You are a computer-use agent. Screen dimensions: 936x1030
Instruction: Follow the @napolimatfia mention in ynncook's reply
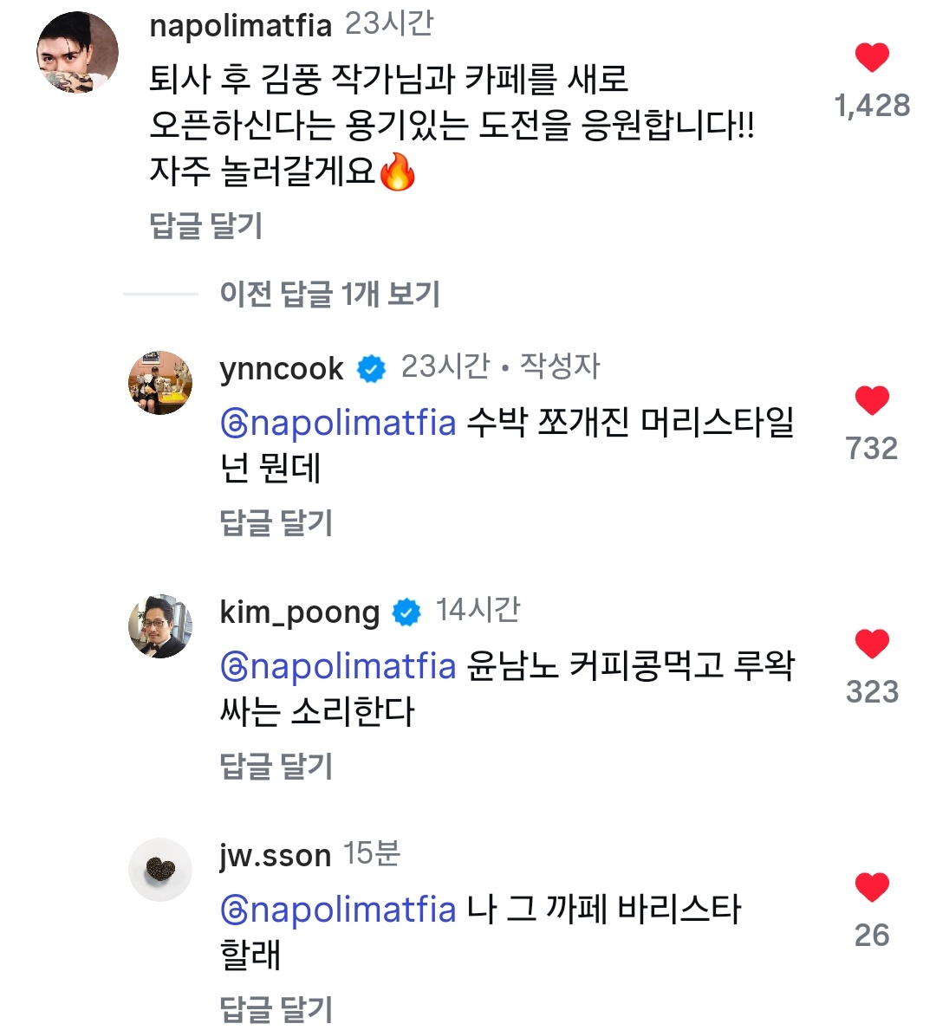point(339,423)
